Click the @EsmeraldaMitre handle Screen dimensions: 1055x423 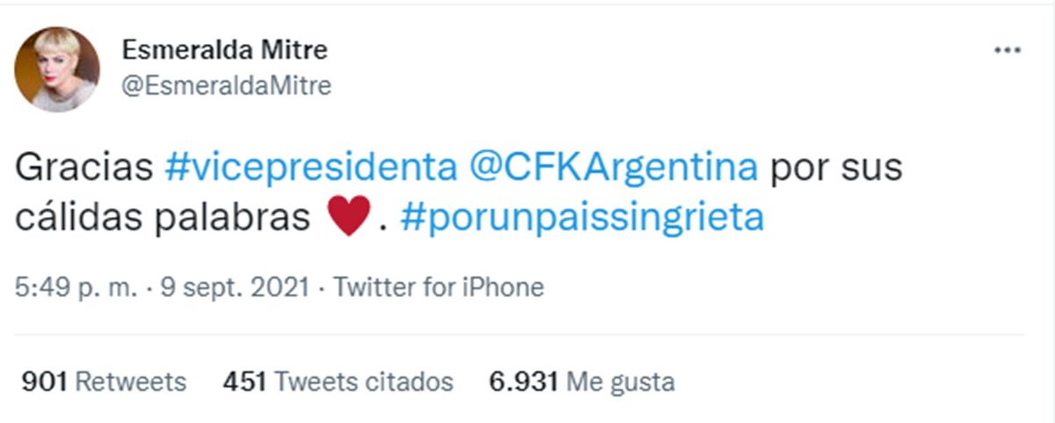(227, 85)
